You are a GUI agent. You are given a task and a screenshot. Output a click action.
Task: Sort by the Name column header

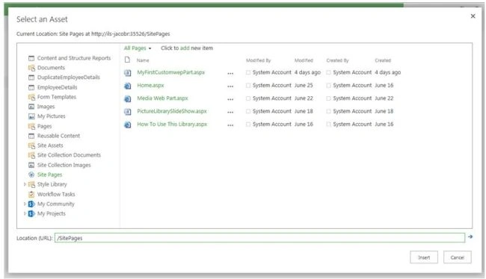pyautogui.click(x=143, y=60)
